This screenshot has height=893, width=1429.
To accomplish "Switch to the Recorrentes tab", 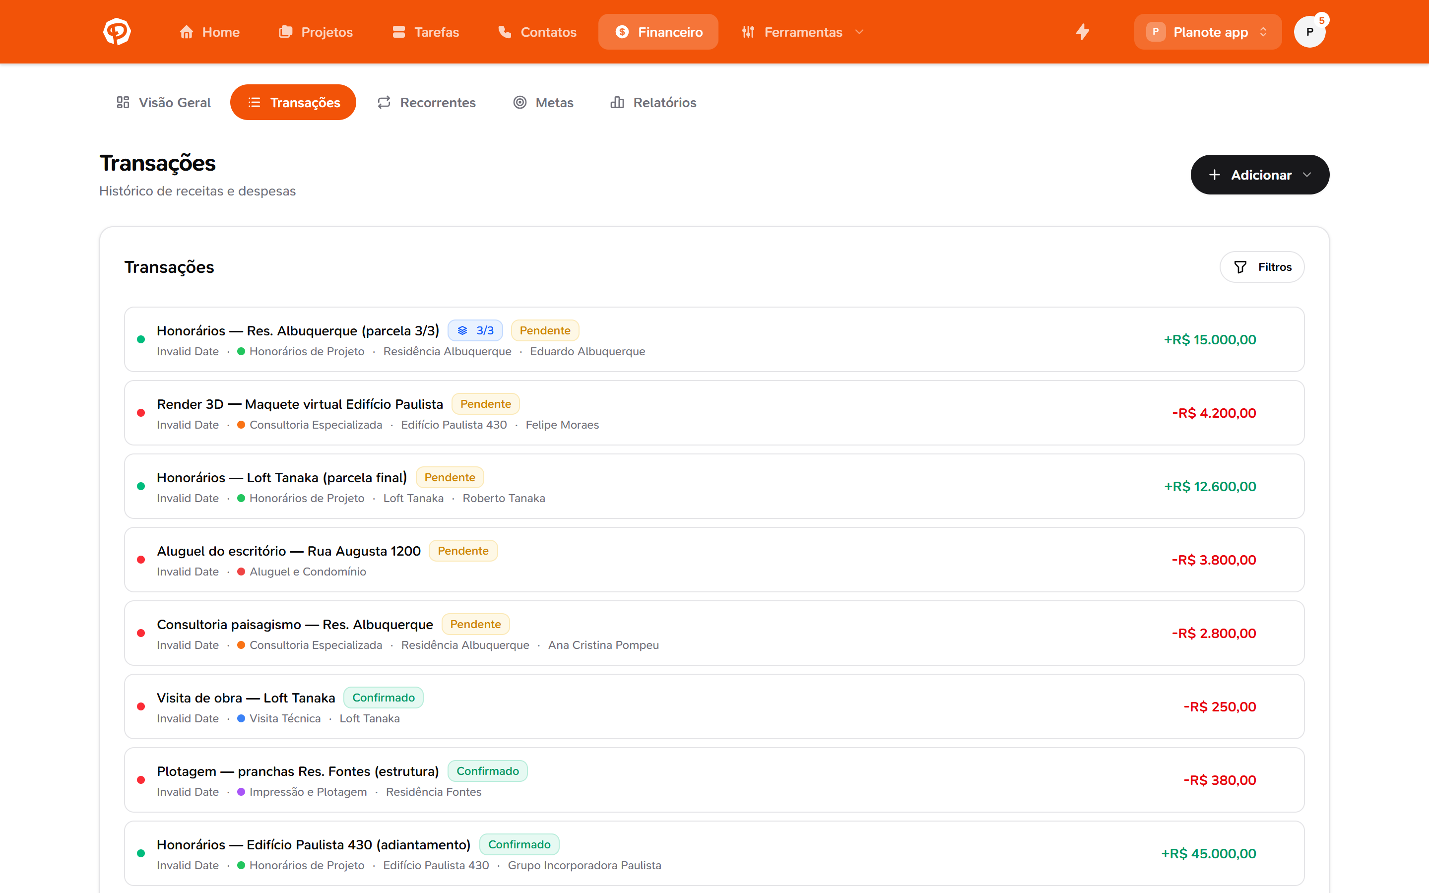I will pyautogui.click(x=426, y=102).
